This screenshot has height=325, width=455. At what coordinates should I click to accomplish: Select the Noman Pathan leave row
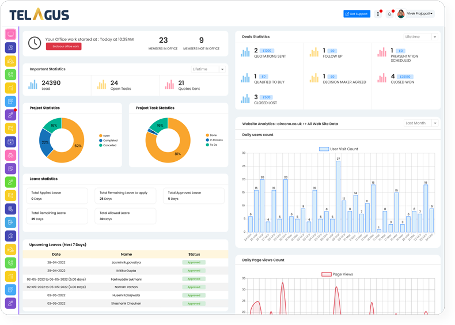126,287
